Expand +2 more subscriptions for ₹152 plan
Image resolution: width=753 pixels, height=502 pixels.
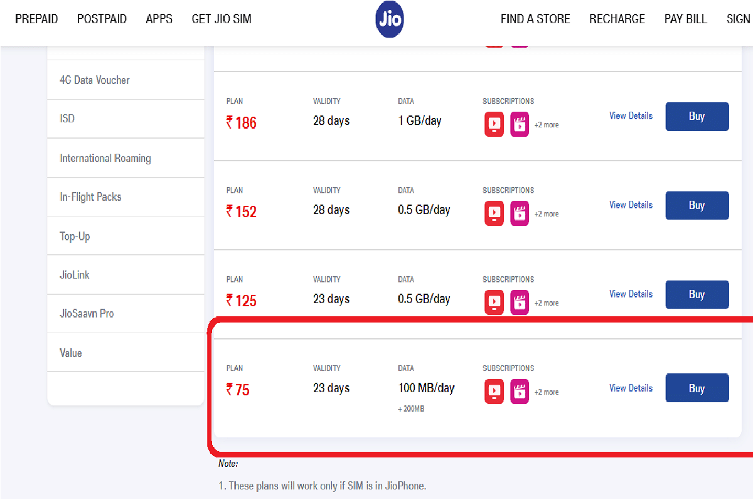click(547, 214)
